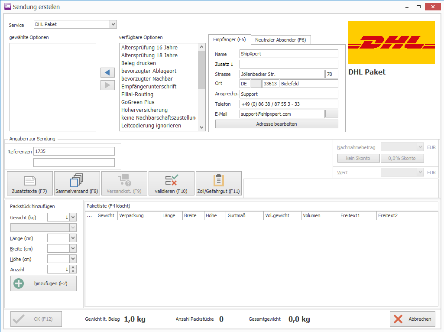
Task: Click the Breite column header in the Paketliste
Action: pyautogui.click(x=193, y=215)
